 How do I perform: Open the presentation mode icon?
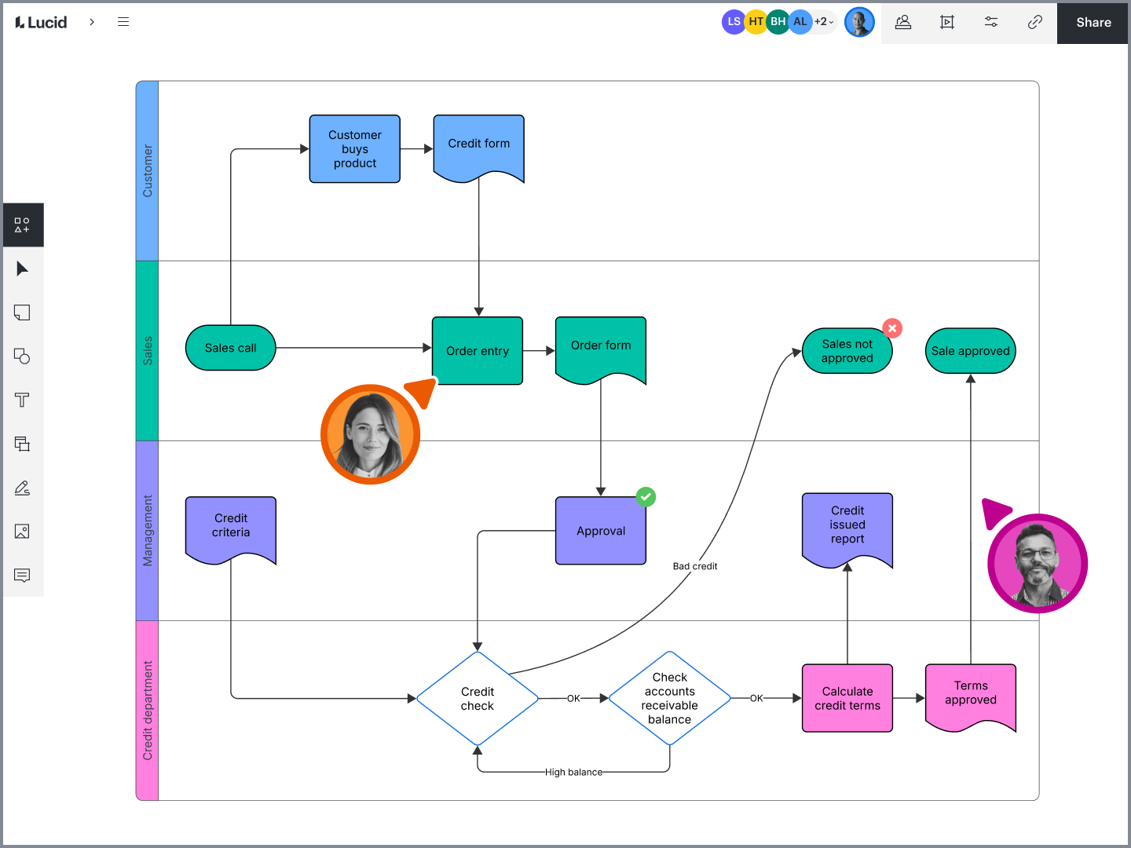(947, 22)
